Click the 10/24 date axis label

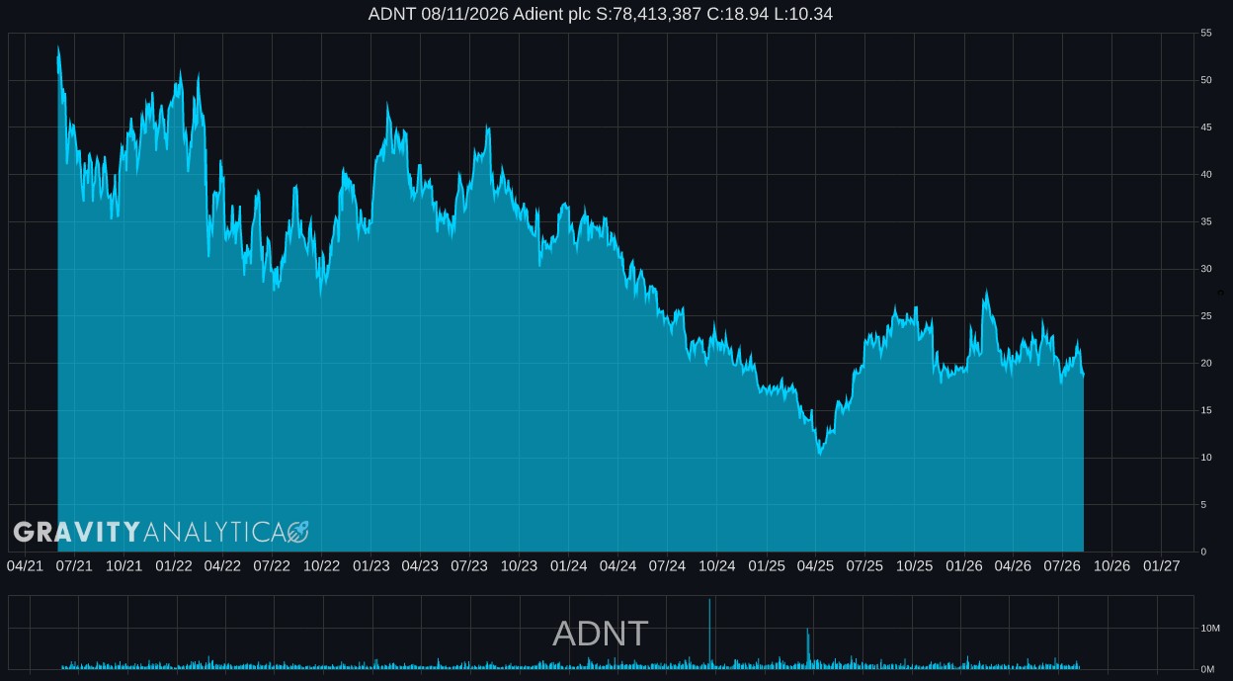coord(716,566)
